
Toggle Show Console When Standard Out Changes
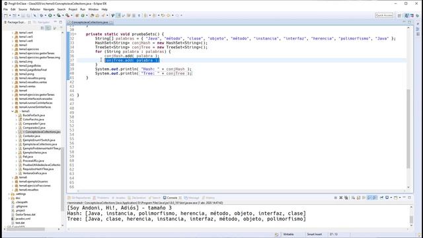pyautogui.click(x=369, y=198)
